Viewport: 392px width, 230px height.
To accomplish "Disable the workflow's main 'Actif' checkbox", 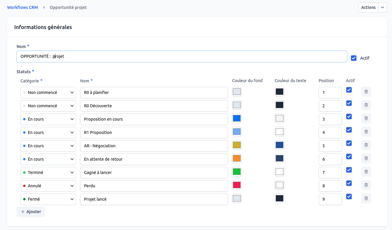I will pyautogui.click(x=354, y=58).
